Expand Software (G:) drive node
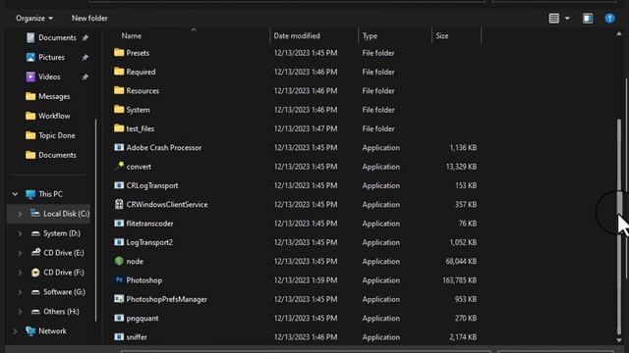The height and width of the screenshot is (353, 629). click(20, 292)
